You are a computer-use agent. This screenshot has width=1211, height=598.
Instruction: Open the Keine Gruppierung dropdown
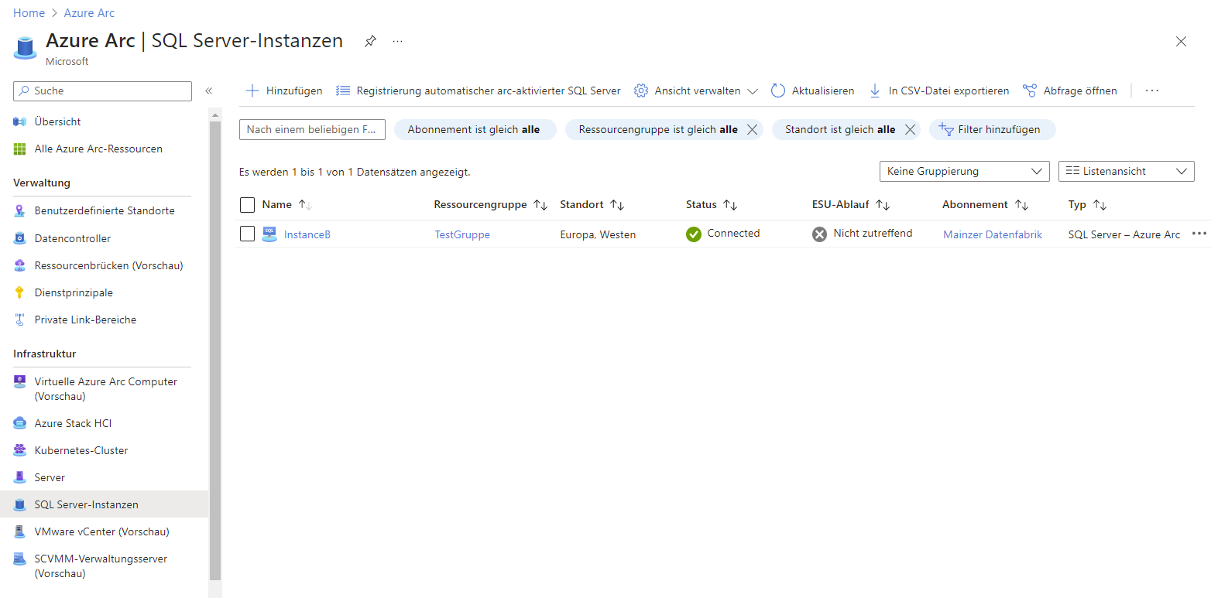(965, 171)
